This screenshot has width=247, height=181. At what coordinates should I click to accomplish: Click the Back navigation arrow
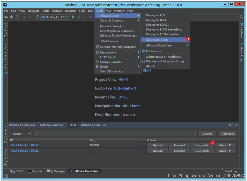click(24, 17)
